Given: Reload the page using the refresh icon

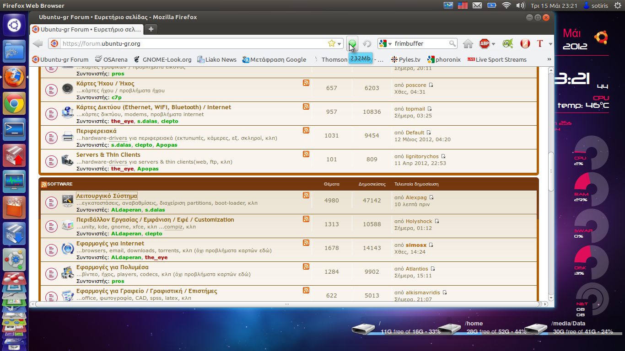Looking at the screenshot, I should (366, 44).
